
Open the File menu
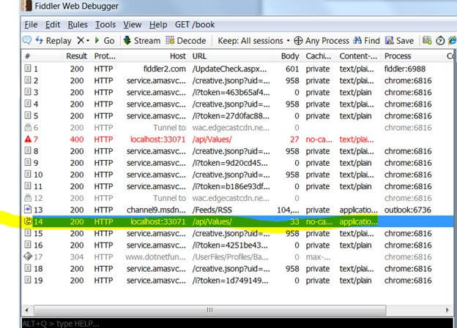(31, 25)
